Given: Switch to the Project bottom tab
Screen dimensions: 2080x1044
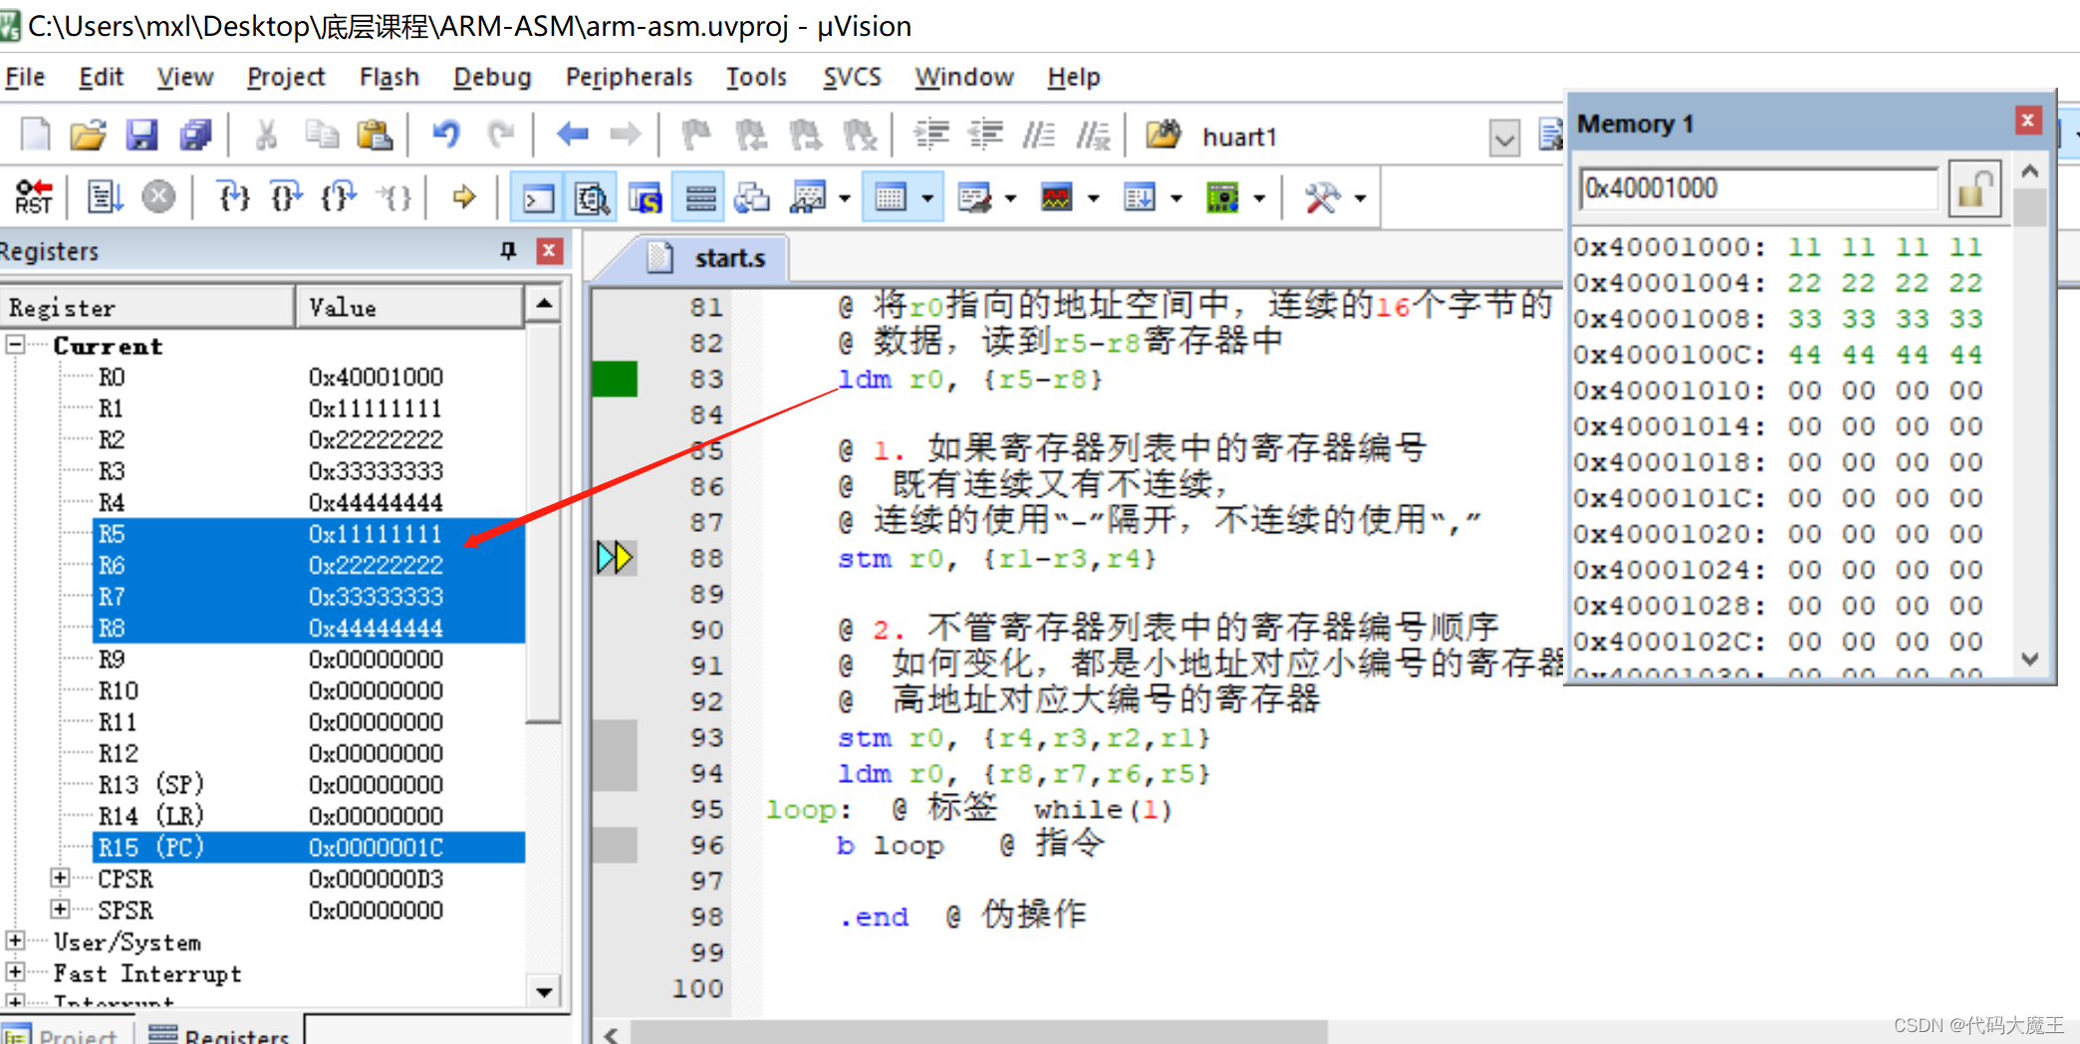Looking at the screenshot, I should click(64, 1034).
